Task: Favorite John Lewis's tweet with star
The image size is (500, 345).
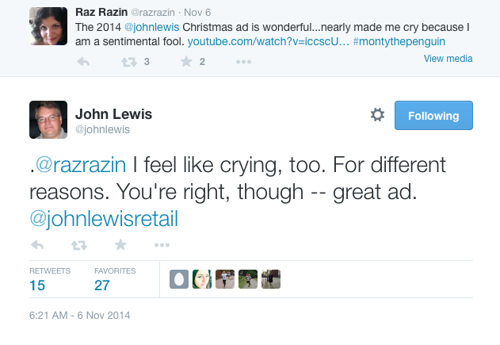Action: point(120,244)
